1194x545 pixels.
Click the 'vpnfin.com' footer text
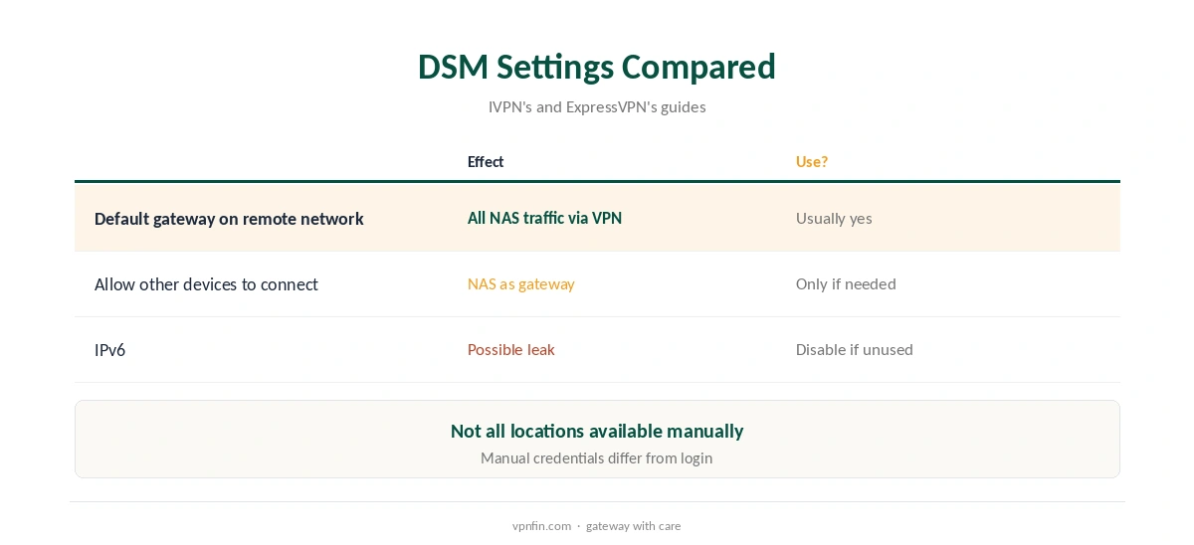(541, 526)
